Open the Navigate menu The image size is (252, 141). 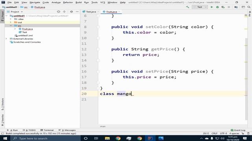[35, 2]
